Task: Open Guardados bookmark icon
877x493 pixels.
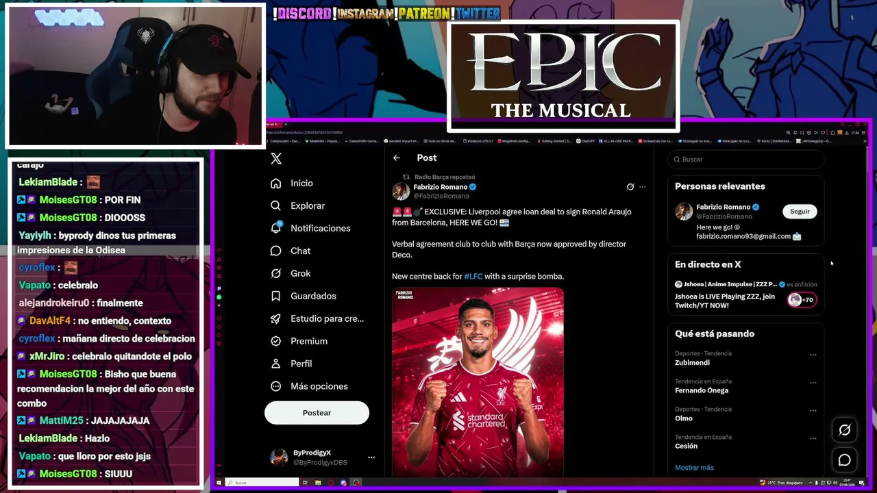Action: [275, 296]
